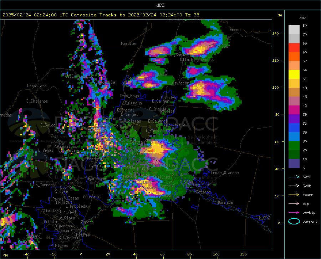Click the legend dBZ heading above color scale
This screenshot has height=259, width=321.
tap(302, 18)
